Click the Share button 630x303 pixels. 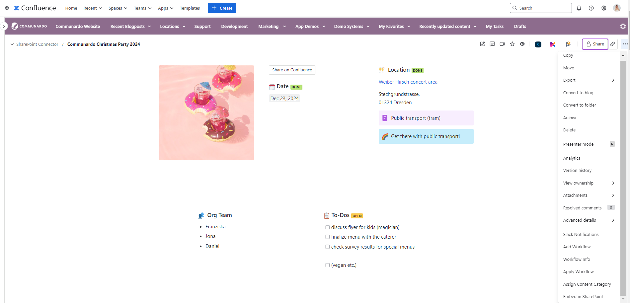pyautogui.click(x=595, y=44)
